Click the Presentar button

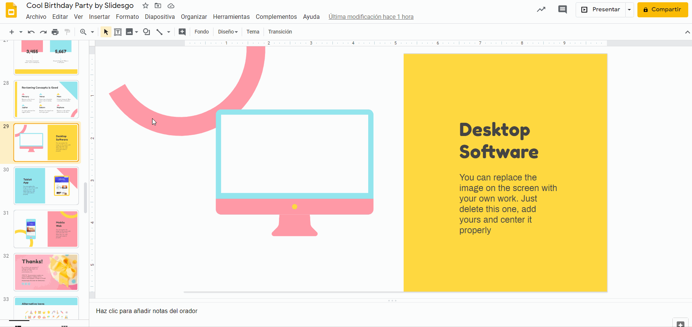601,9
